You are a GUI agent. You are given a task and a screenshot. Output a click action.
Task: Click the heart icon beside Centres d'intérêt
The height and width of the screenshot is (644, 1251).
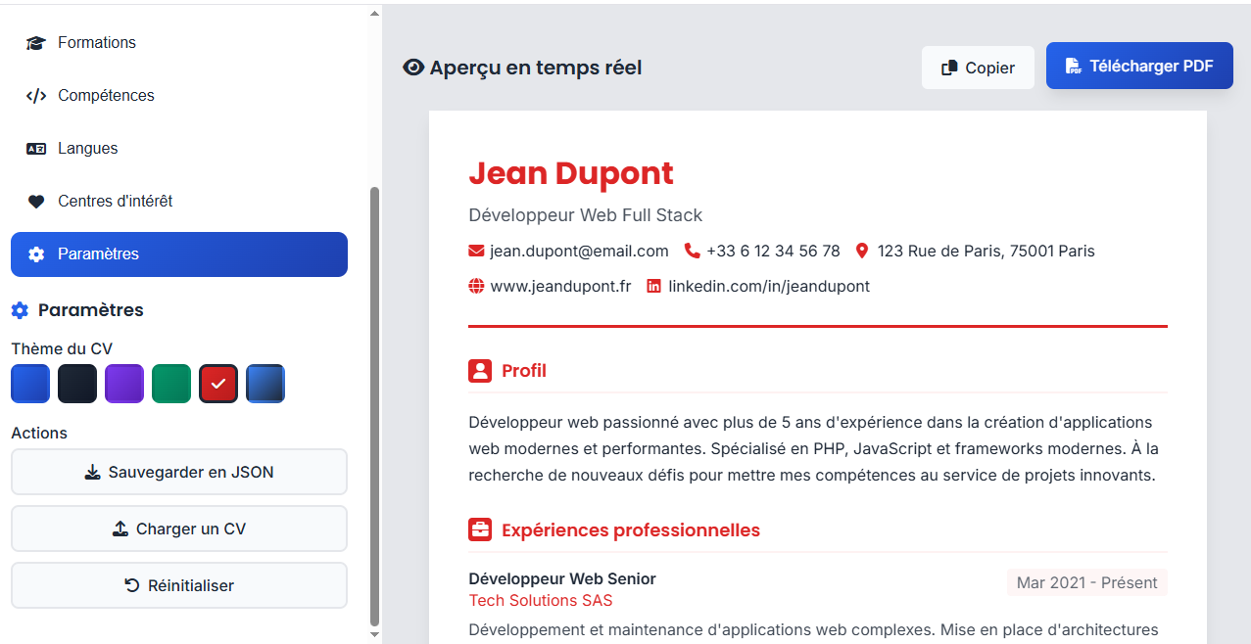[36, 201]
